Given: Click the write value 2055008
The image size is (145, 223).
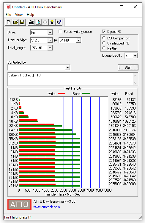Looking at the screenshot, I should click(x=115, y=184).
